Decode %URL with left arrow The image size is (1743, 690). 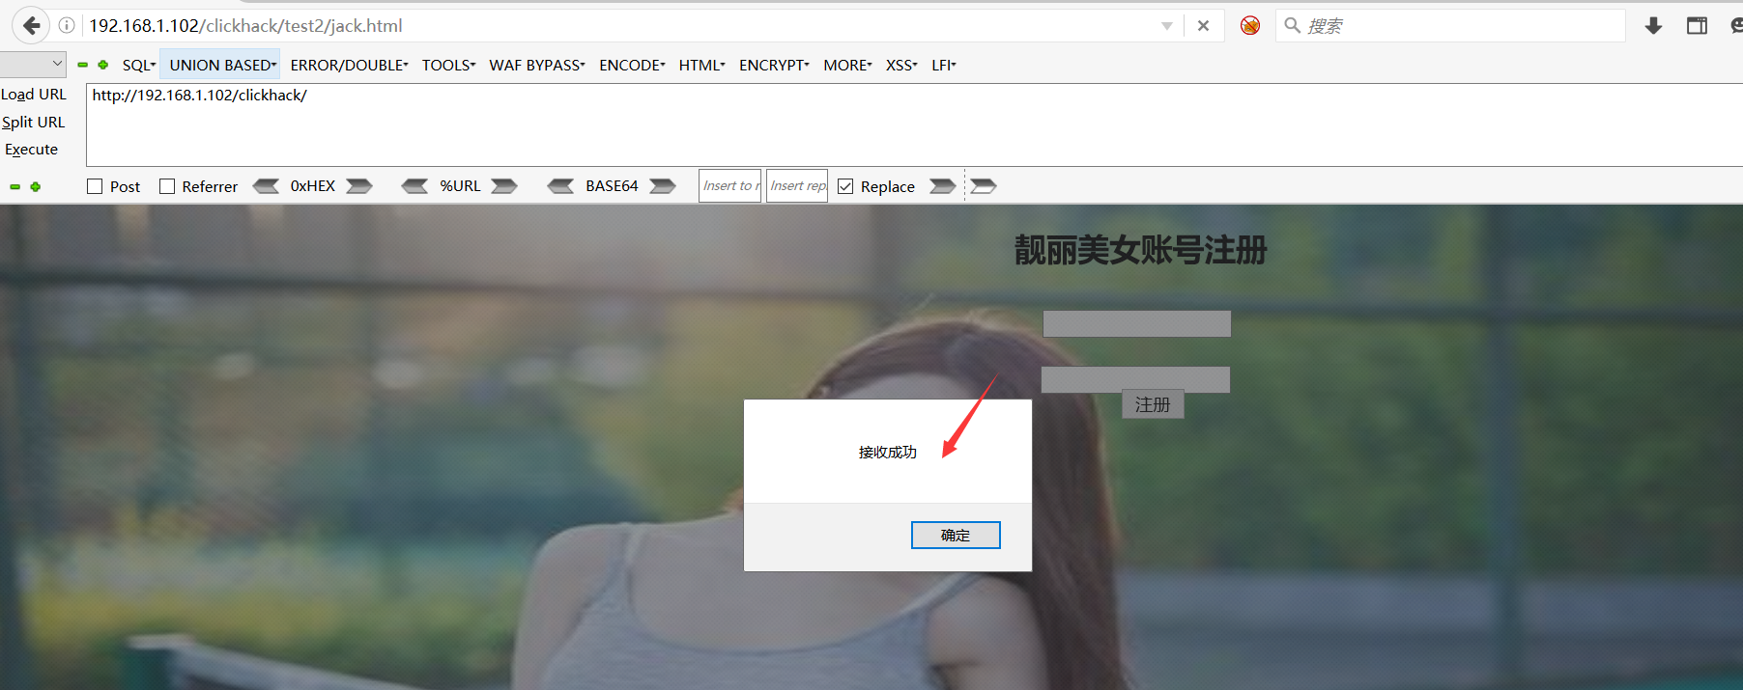(414, 186)
